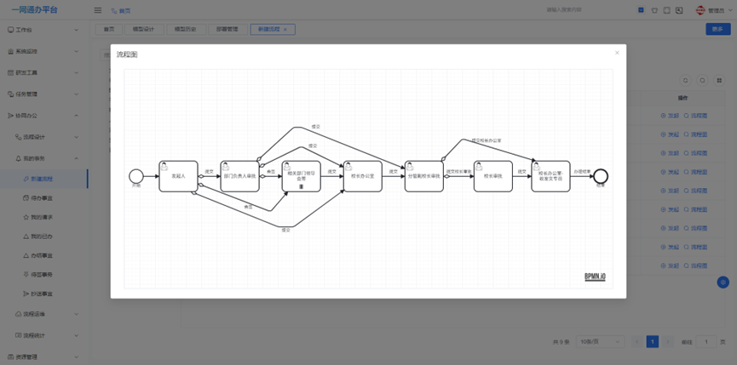Screen dimensions: 737x365
Task: Close the 流程图 dialog with the X
Action: 617,53
